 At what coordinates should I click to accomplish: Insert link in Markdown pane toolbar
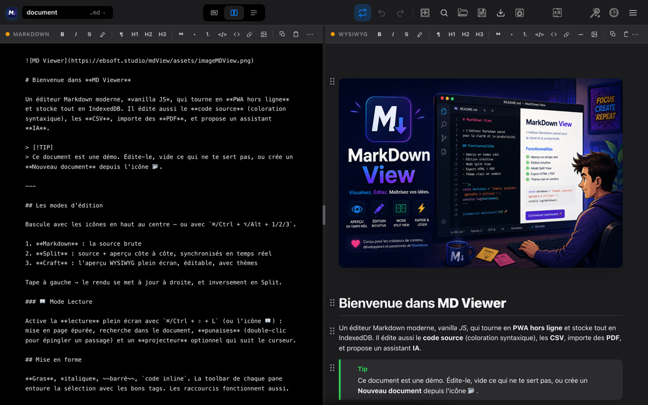pos(249,35)
